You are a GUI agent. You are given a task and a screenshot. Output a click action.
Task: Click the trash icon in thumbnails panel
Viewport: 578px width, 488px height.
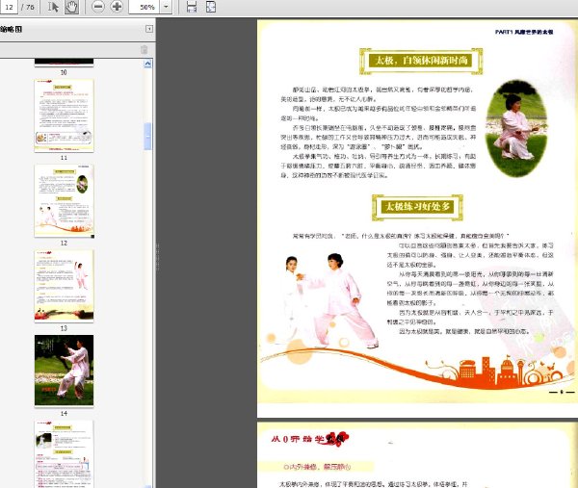click(x=144, y=50)
